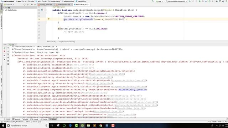This screenshot has width=228, height=128.
Task: Click the Debug app bug icon in the toolbar
Action: [x=199, y=1]
